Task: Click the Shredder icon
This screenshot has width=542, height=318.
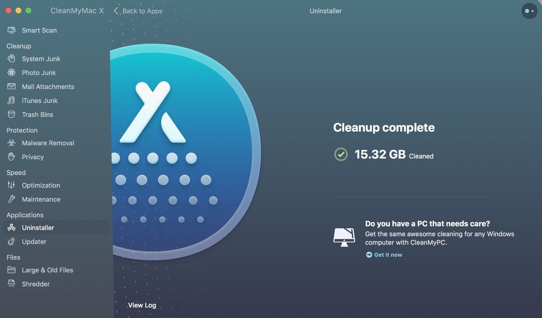Action: tap(11, 284)
